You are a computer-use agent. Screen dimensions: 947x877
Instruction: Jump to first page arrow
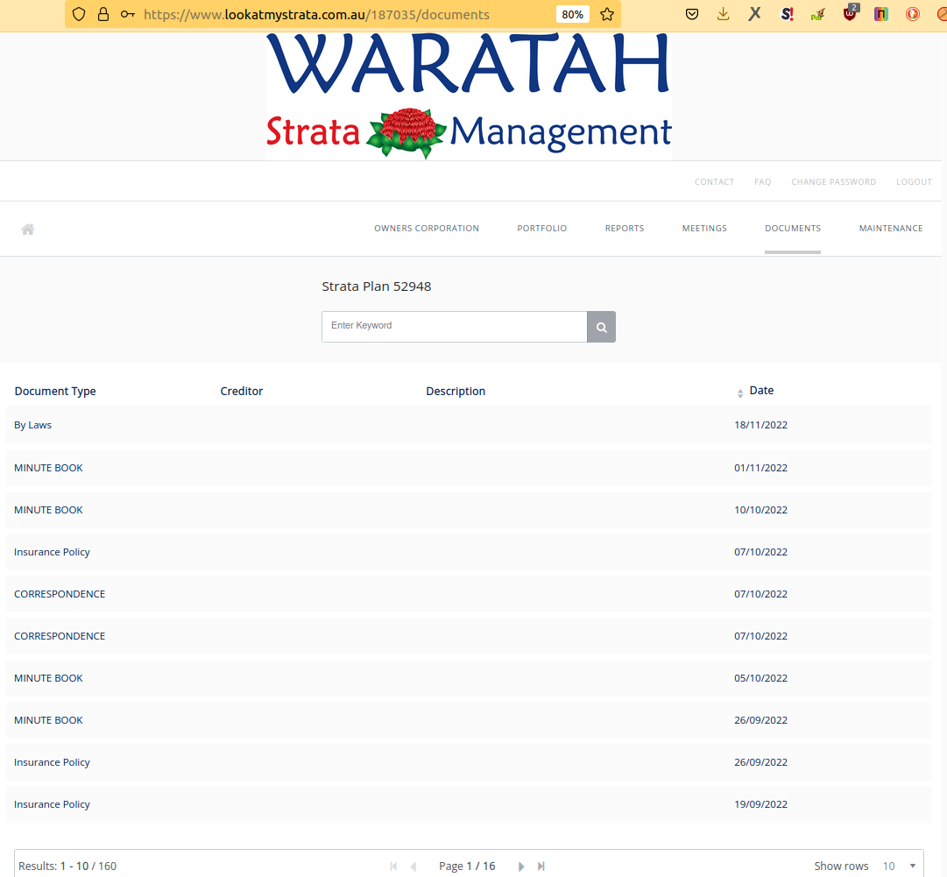coord(393,866)
